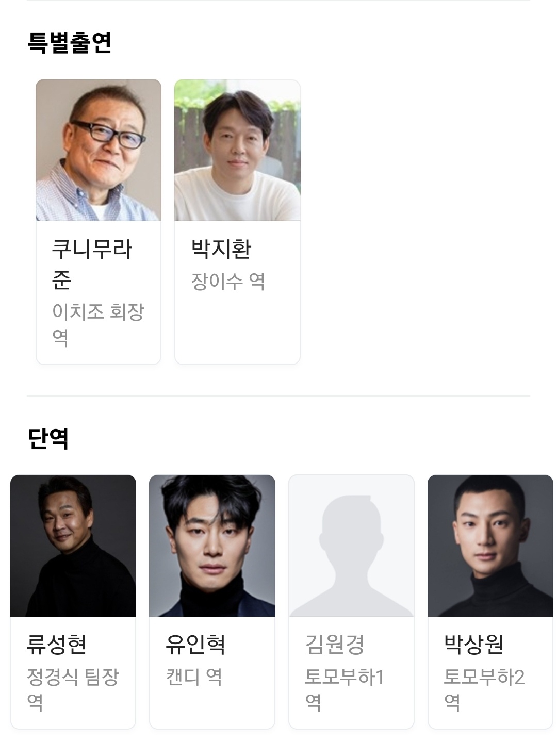
Task: Click the 단역 section heading
Action: click(48, 438)
